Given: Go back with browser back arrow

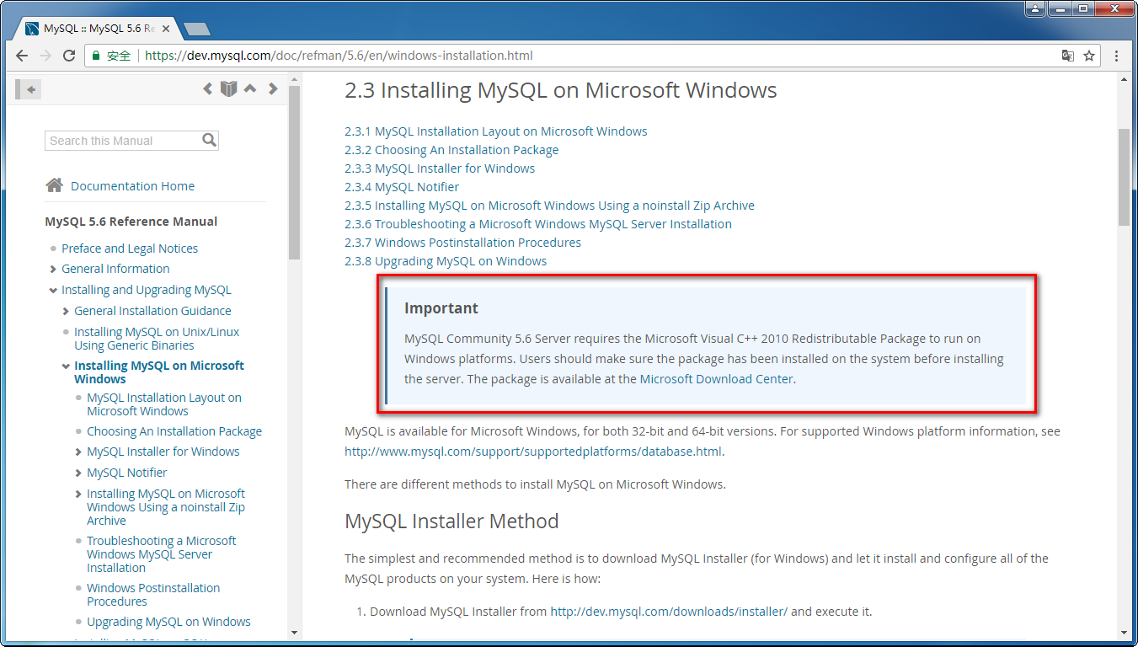Looking at the screenshot, I should point(22,56).
